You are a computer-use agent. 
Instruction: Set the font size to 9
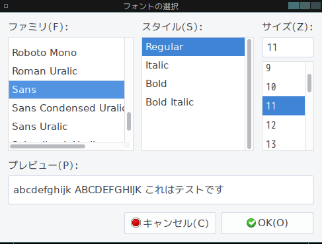(x=284, y=68)
